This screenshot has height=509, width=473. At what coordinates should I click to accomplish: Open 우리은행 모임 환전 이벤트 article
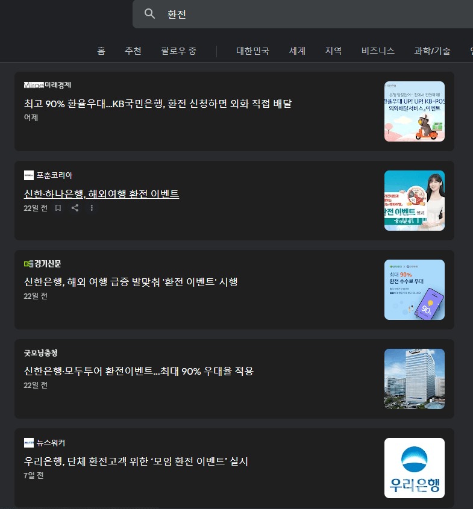136,461
